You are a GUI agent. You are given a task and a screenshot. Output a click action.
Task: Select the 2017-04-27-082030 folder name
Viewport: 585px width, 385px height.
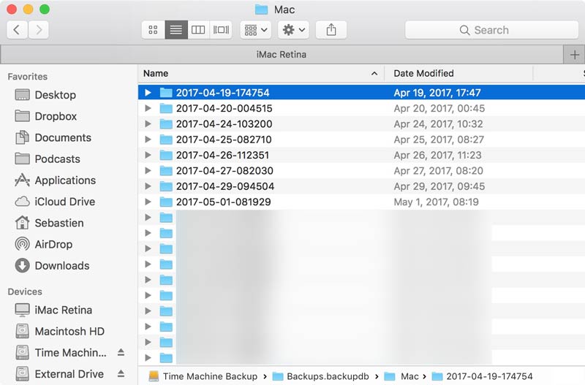tap(224, 171)
